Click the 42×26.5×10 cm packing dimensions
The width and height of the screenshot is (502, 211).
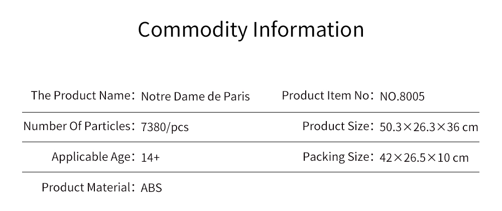(x=424, y=158)
